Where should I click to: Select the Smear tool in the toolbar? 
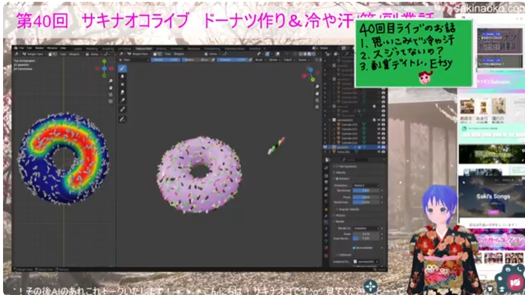[x=122, y=92]
